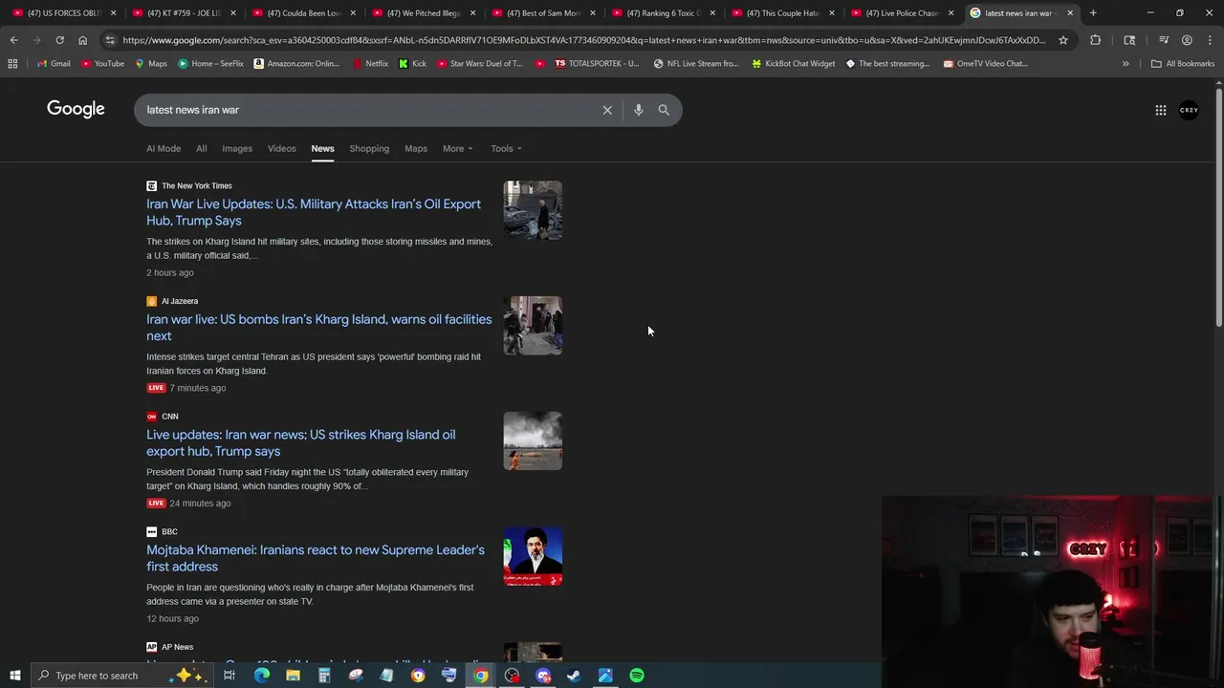1224x688 pixels.
Task: Reload the current page
Action: click(x=59, y=40)
